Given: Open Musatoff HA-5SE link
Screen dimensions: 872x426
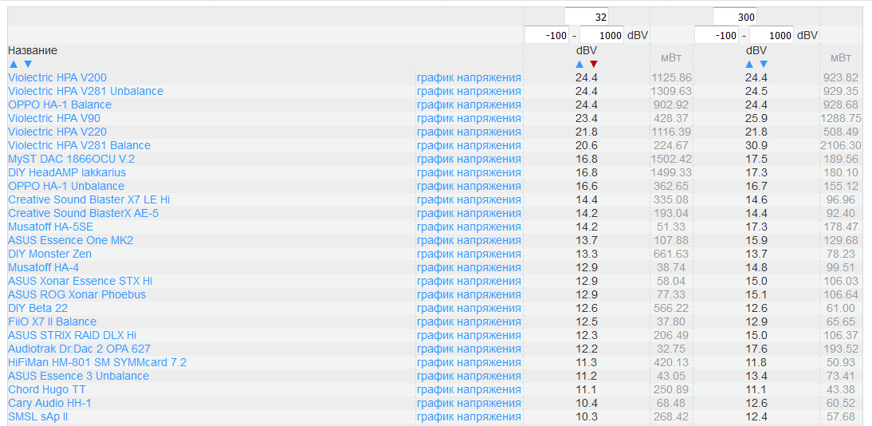Looking at the screenshot, I should click(50, 227).
